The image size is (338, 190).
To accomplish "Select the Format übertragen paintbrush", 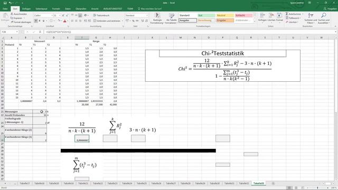I will [21, 22].
